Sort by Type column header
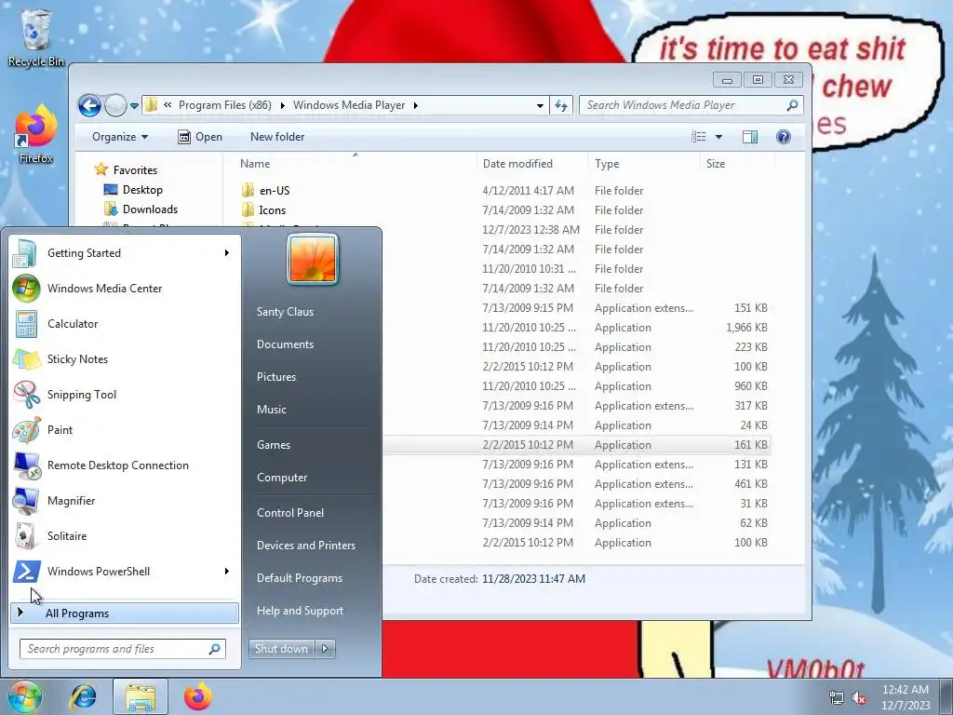The width and height of the screenshot is (953, 715). point(644,164)
